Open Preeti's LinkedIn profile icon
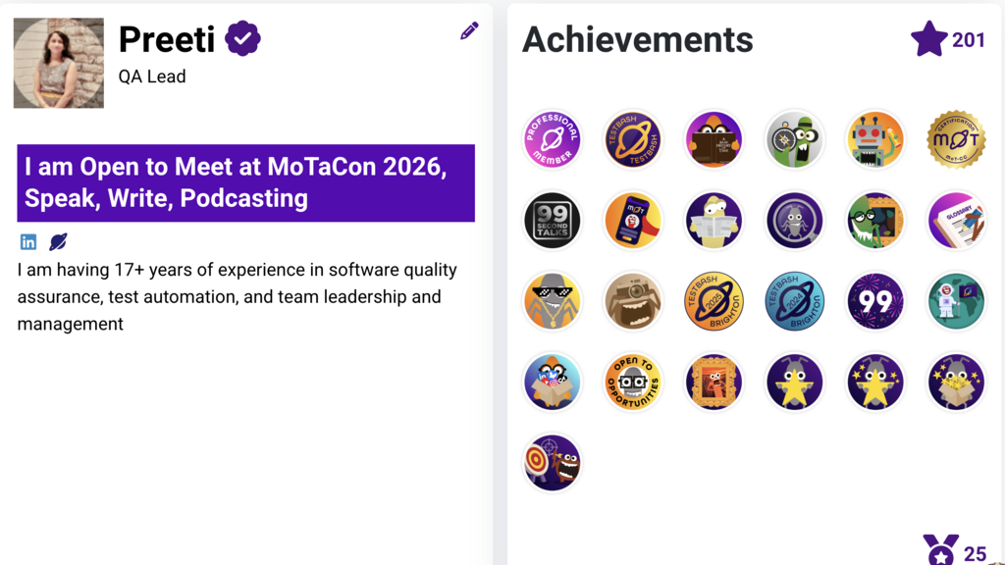Screen dimensions: 1005x565 29,241
